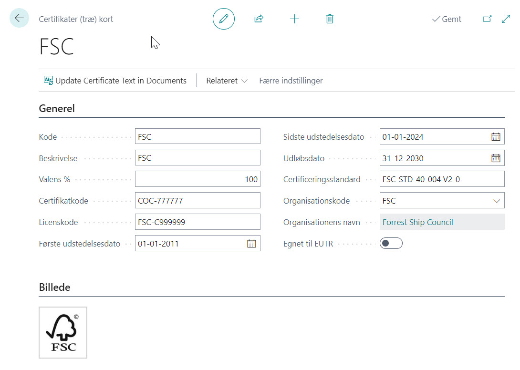Image resolution: width=520 pixels, height=370 pixels.
Task: Click the FSC logo thumbnail
Action: click(x=63, y=332)
